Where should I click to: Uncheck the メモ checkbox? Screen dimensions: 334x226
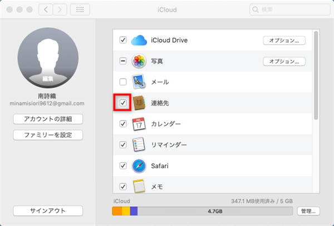[x=123, y=187]
